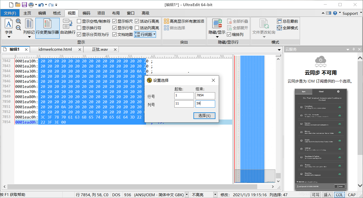
Task: Switch to the 编辑 ribbon tab
Action: (x=42, y=13)
